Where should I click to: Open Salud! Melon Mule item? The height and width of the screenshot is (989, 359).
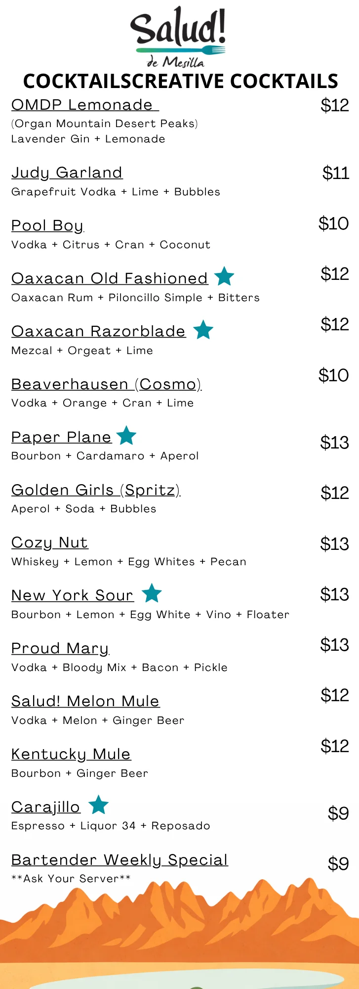86,701
